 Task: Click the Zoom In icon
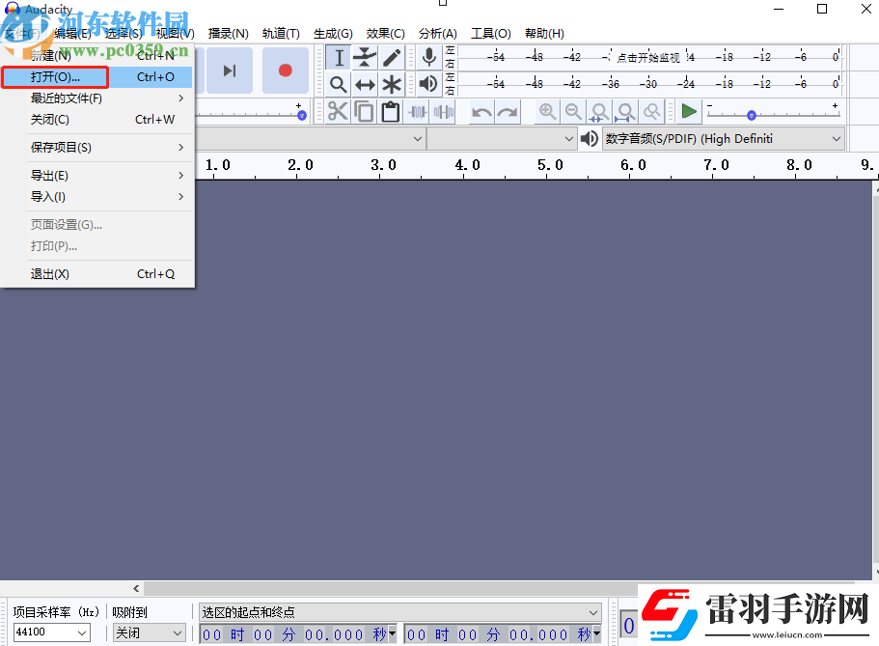coord(547,112)
